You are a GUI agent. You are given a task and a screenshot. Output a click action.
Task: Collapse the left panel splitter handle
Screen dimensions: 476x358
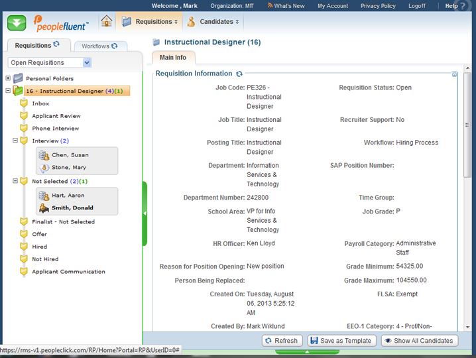coord(145,213)
